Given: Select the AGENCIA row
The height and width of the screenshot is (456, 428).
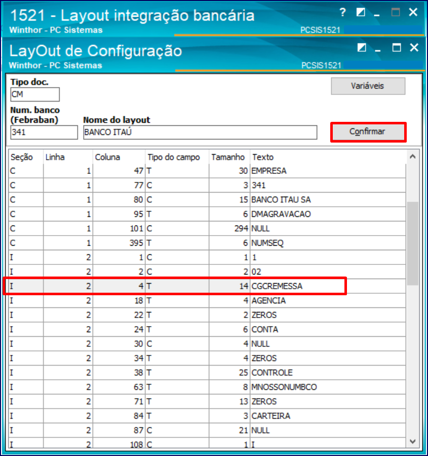Looking at the screenshot, I should point(207,301).
